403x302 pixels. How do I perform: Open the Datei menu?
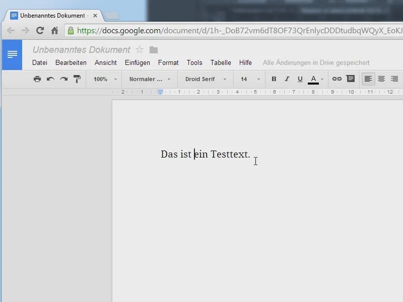tap(40, 62)
